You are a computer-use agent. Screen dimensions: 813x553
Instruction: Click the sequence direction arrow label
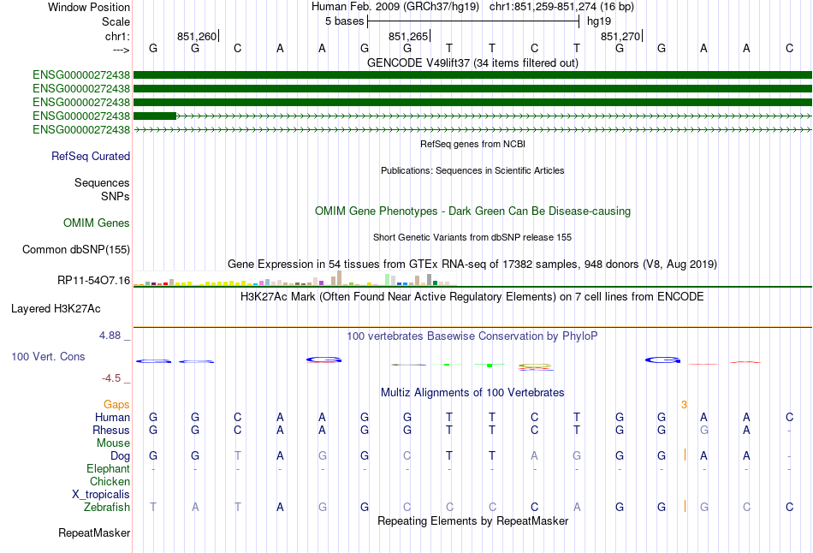tap(122, 50)
